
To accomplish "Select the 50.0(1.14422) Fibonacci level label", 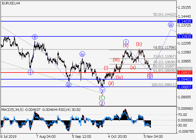I will [x=164, y=14].
